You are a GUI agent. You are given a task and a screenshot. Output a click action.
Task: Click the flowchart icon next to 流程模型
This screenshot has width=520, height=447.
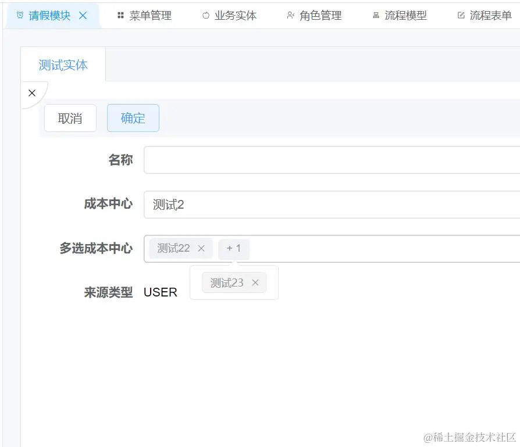pyautogui.click(x=376, y=16)
